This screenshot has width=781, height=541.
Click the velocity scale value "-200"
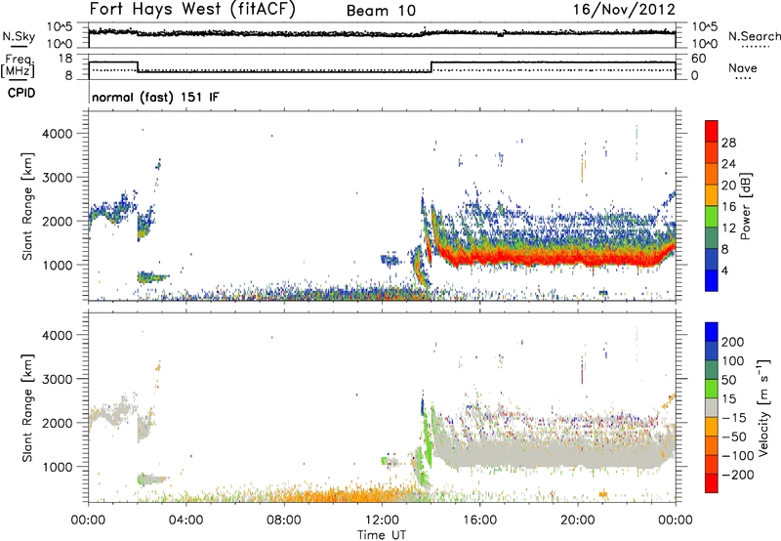[738, 475]
